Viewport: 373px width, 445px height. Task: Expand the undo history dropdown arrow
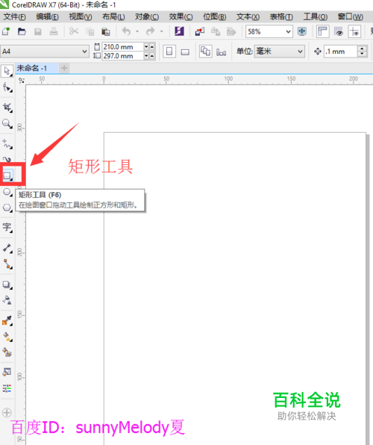coord(137,31)
